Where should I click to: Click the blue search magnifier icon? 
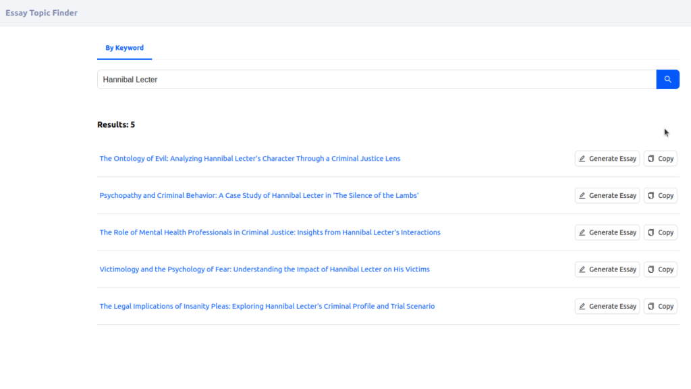click(x=667, y=80)
